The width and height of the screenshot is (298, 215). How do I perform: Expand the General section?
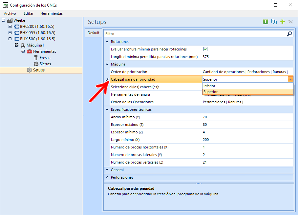(107, 170)
